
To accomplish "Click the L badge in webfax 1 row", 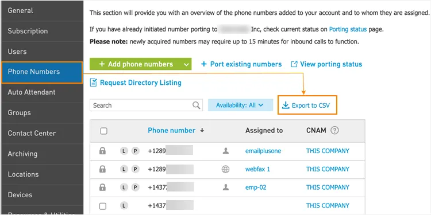I will click(x=124, y=170).
